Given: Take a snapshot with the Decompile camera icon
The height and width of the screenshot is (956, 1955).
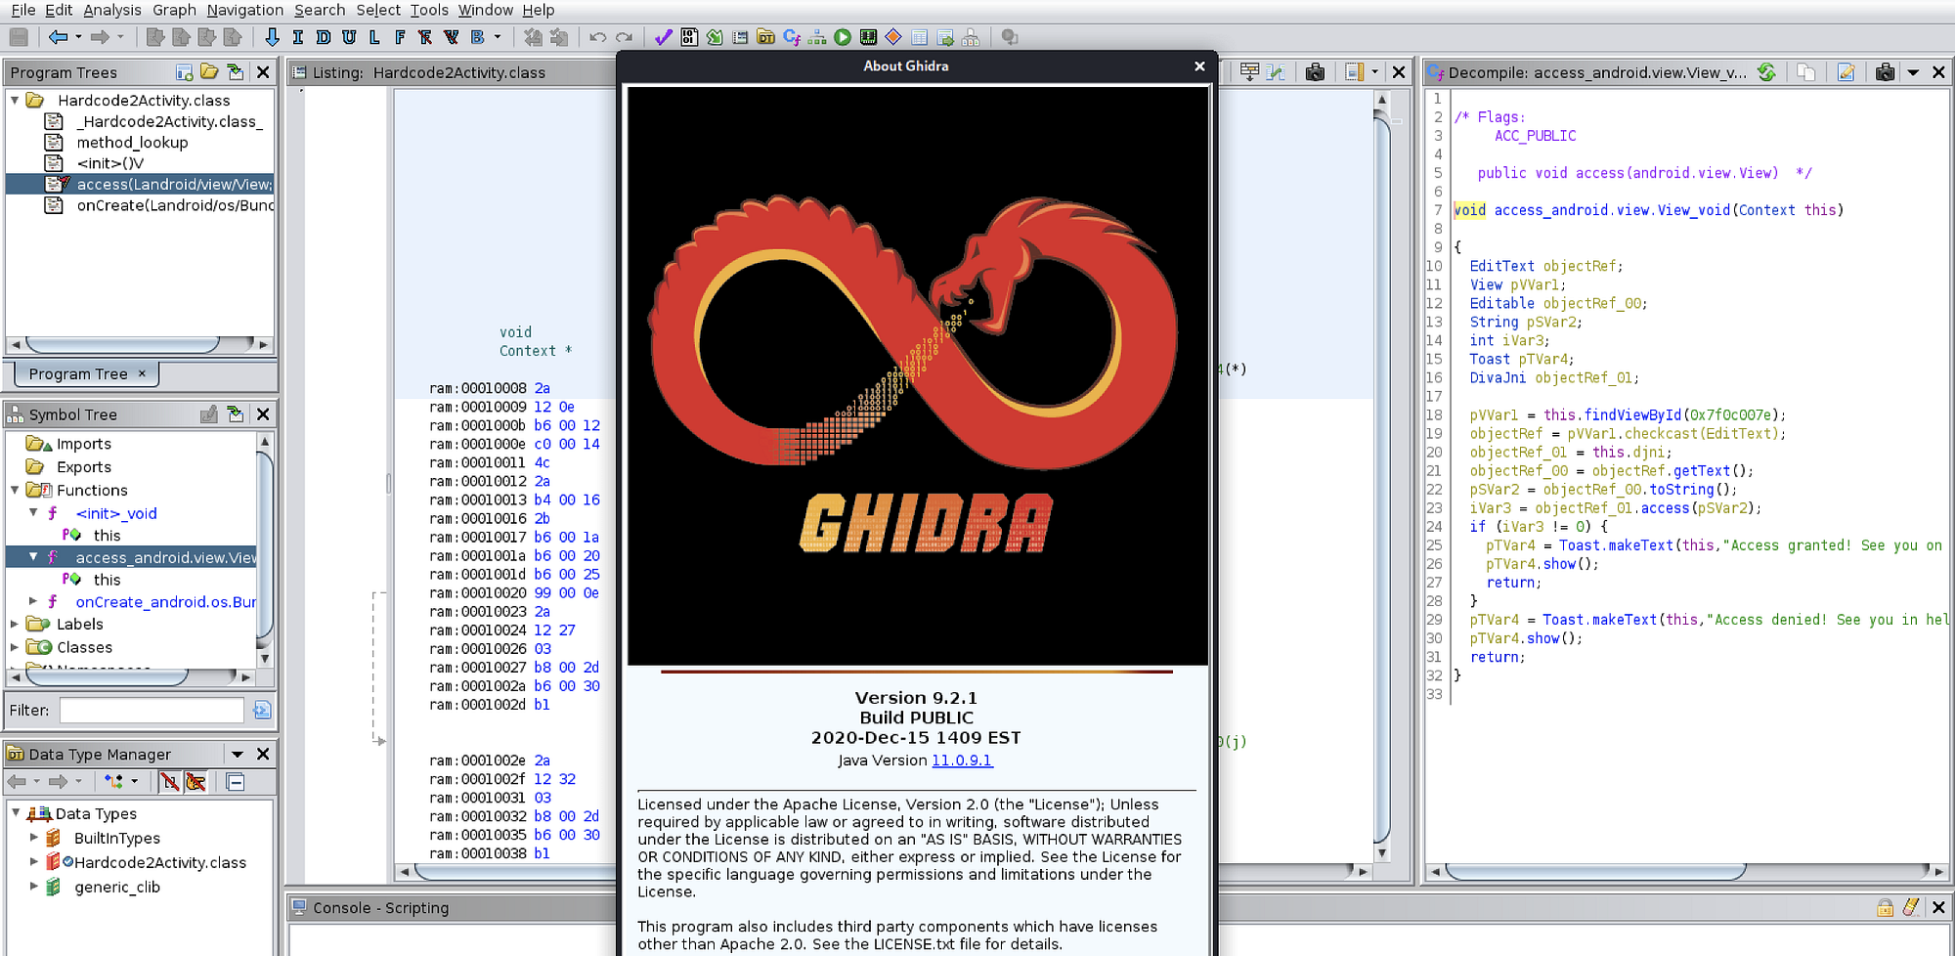Looking at the screenshot, I should pos(1885,72).
